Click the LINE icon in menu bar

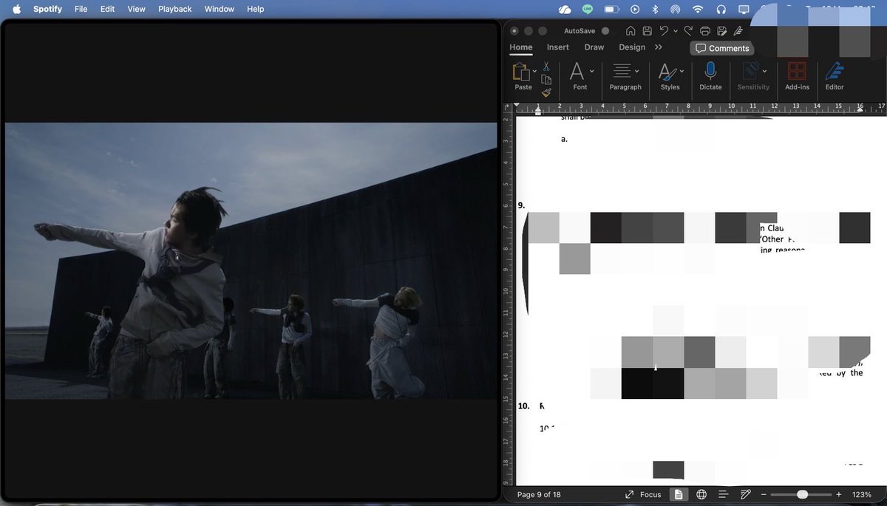pyautogui.click(x=588, y=9)
